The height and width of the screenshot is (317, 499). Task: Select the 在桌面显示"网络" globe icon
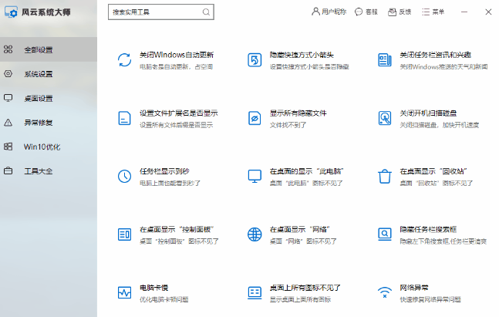(x=255, y=234)
